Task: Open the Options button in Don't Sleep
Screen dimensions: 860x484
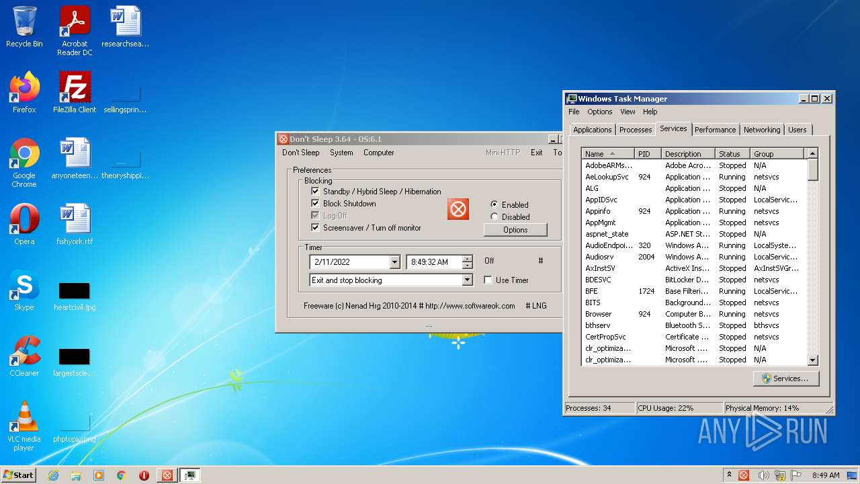Action: point(515,230)
